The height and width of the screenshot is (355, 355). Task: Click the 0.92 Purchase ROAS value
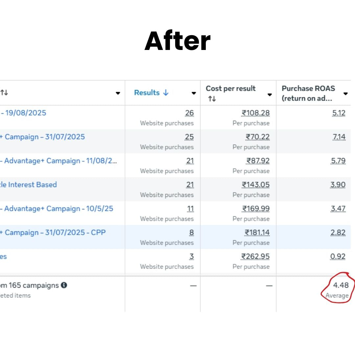coord(339,257)
